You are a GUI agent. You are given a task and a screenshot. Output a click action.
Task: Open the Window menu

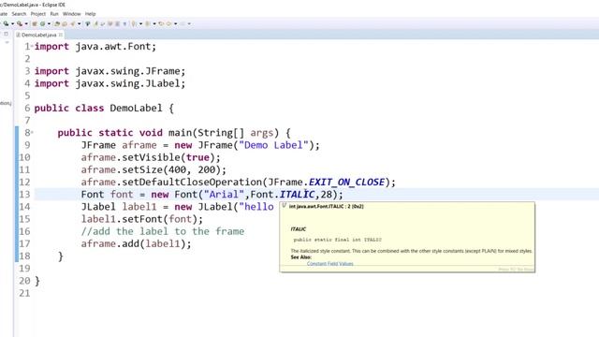71,14
